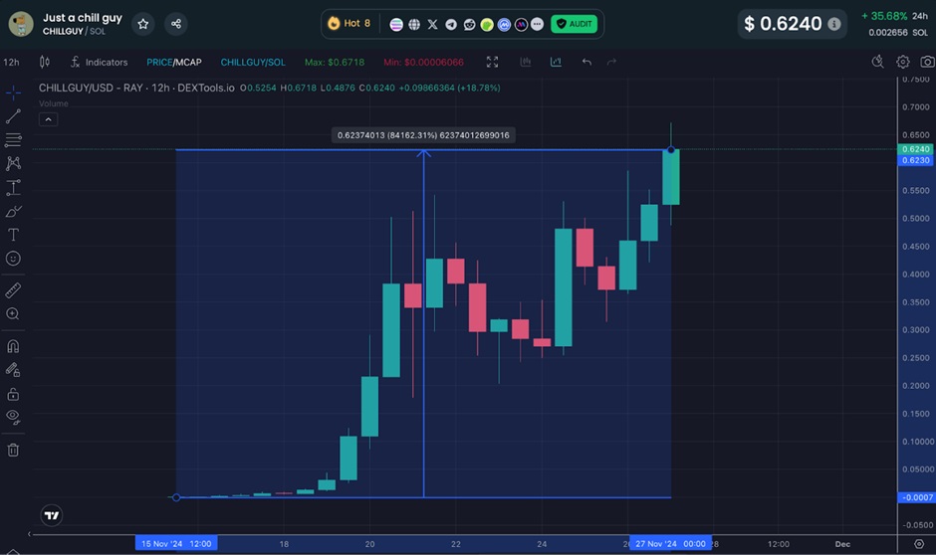The image size is (936, 555).
Task: Click the trash icon to remove drawings
Action: click(x=13, y=450)
